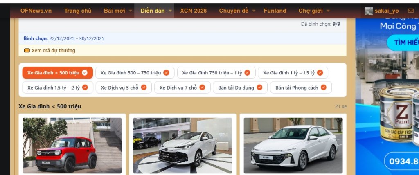The image size is (419, 175).
Task: Choose Xe Gia đình 1 tỷ – 1.5 tỷ
Action: [x=293, y=73]
